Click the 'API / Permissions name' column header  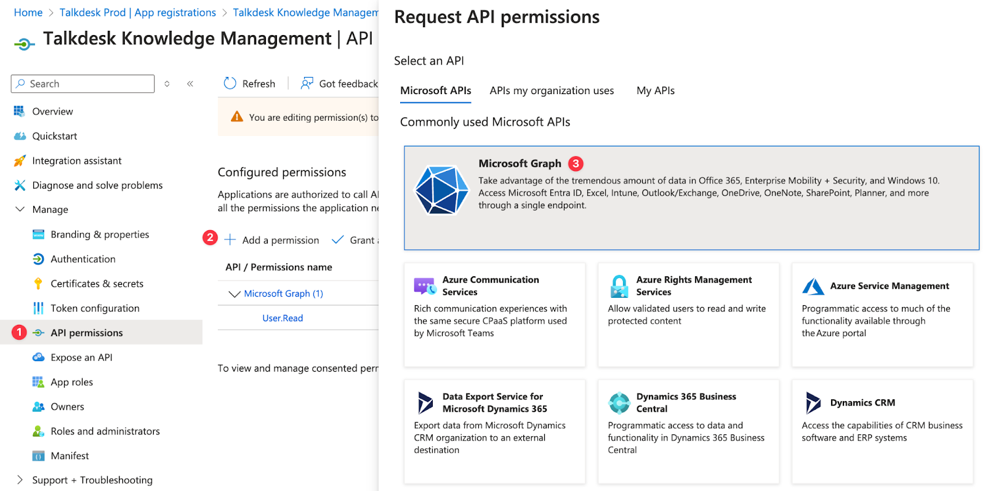click(279, 267)
